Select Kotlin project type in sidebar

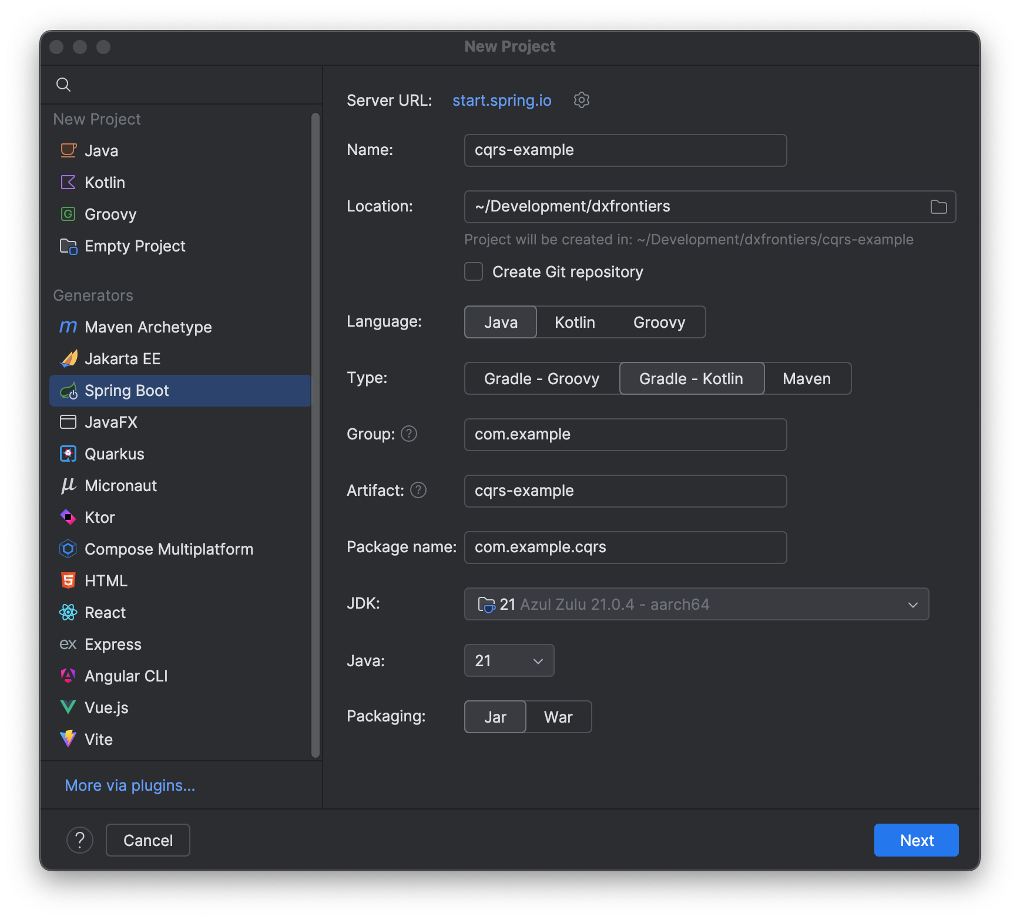coord(180,183)
